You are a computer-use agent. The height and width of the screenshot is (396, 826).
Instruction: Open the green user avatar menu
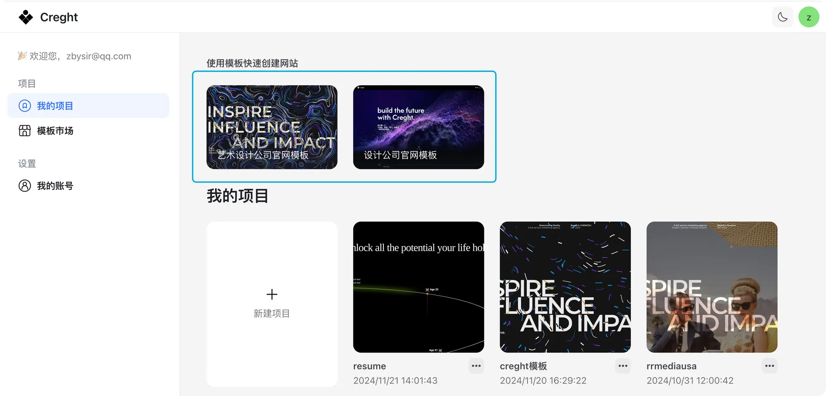click(x=809, y=17)
